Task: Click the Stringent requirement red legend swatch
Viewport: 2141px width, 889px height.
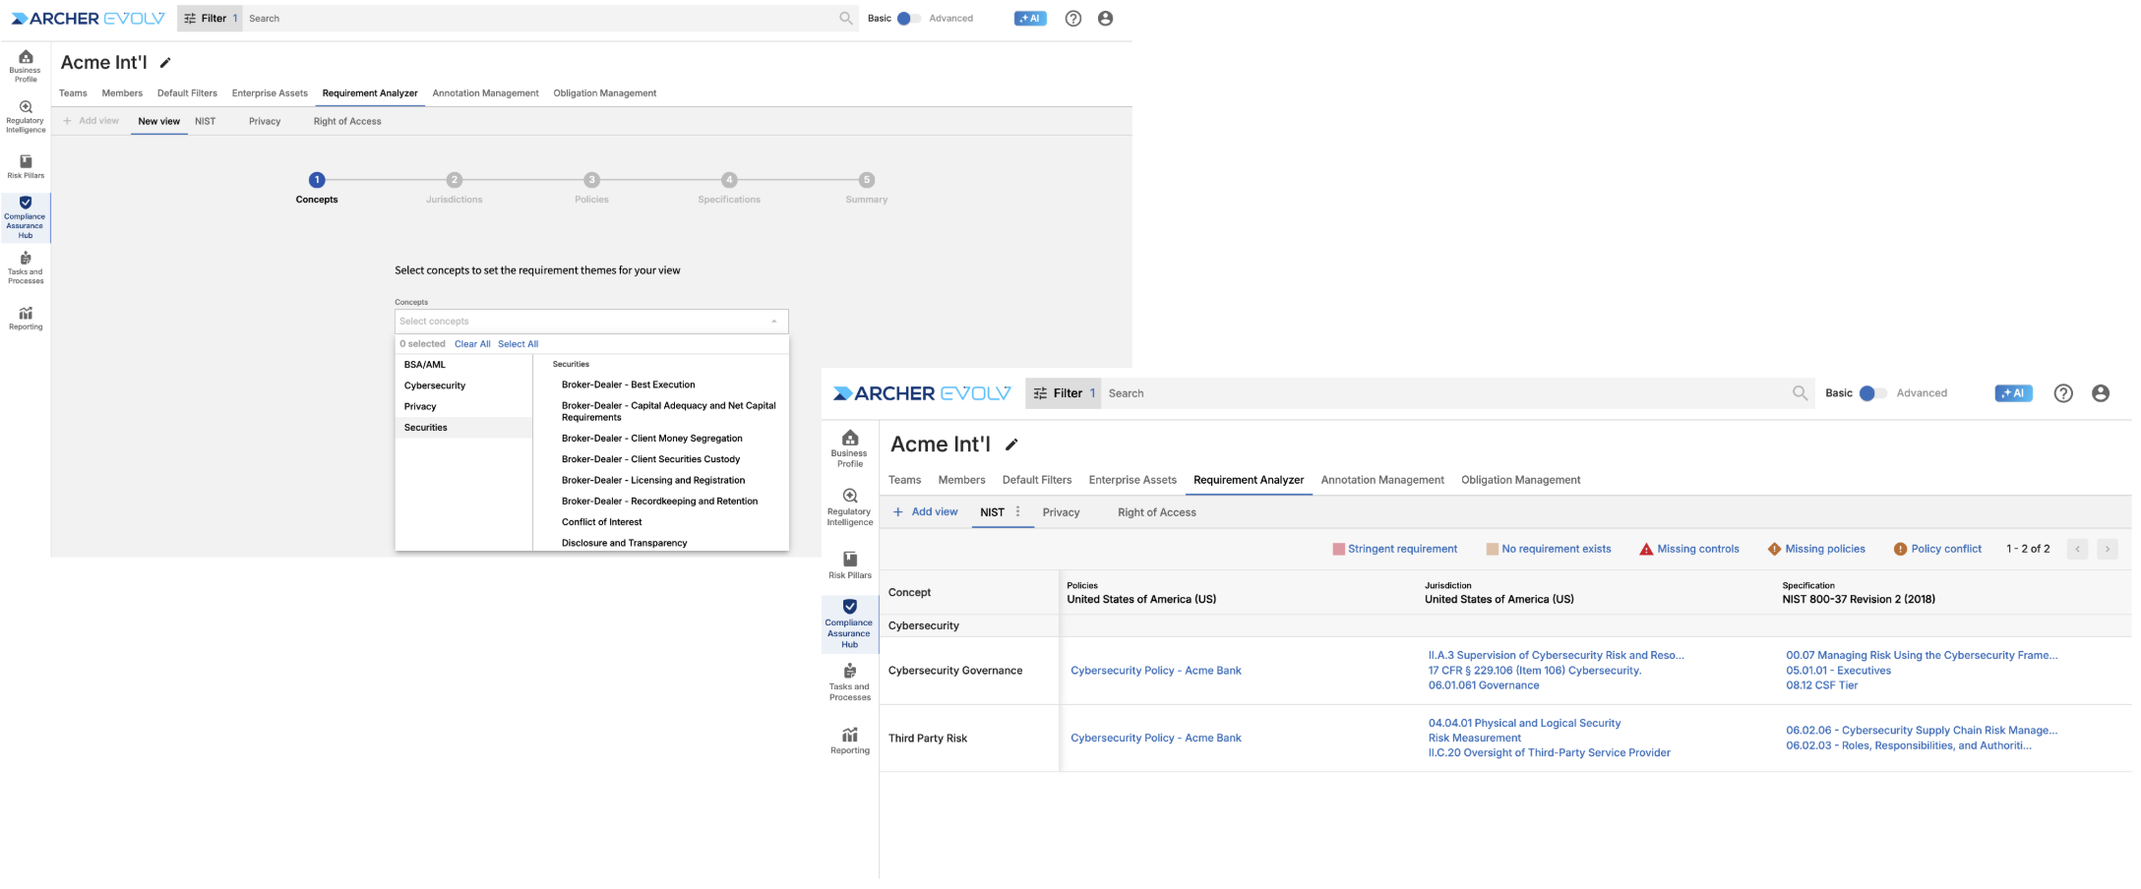Action: point(1338,549)
